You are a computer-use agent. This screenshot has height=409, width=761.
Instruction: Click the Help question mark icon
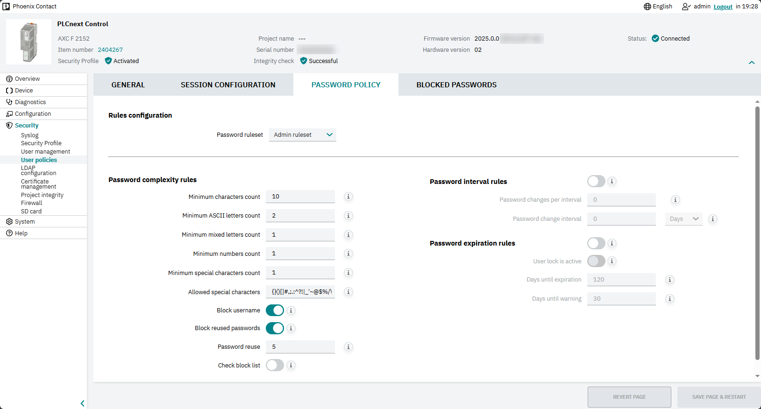click(9, 233)
